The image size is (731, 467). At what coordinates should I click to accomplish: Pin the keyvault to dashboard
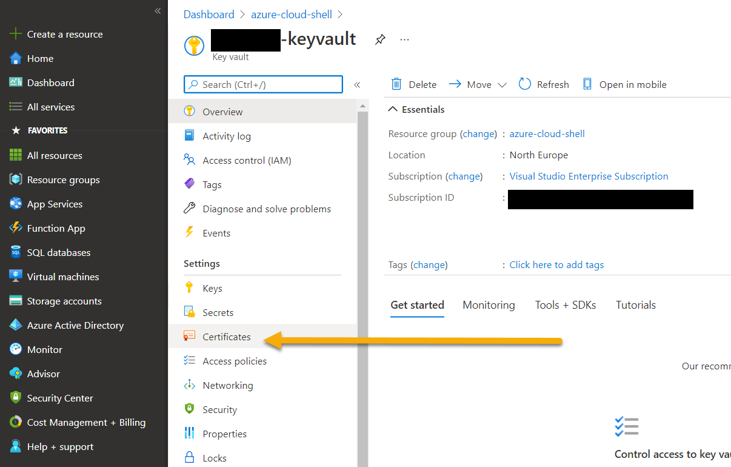(x=380, y=40)
